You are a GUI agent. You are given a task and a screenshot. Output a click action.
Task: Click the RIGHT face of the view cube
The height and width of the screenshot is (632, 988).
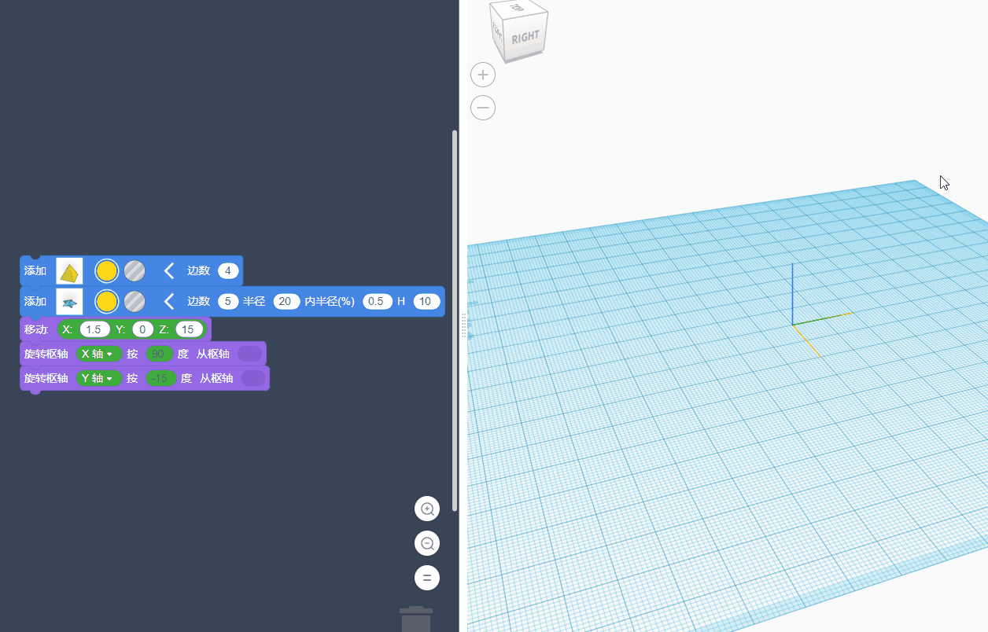point(525,37)
